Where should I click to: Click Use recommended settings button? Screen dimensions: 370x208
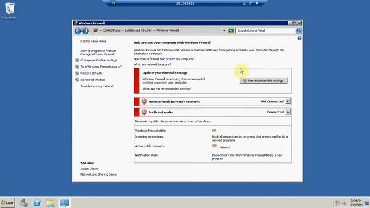tap(264, 81)
